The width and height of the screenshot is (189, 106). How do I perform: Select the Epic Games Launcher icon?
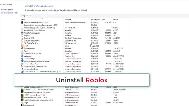(22, 41)
